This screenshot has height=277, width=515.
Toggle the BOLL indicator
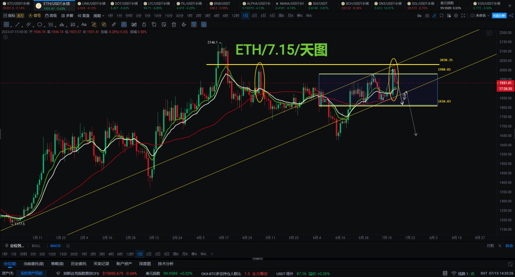[36, 246]
